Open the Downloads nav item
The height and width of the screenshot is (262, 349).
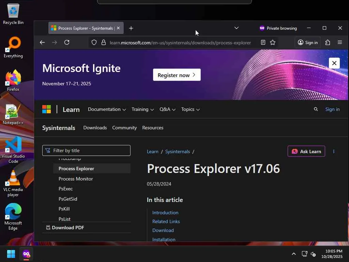point(95,128)
